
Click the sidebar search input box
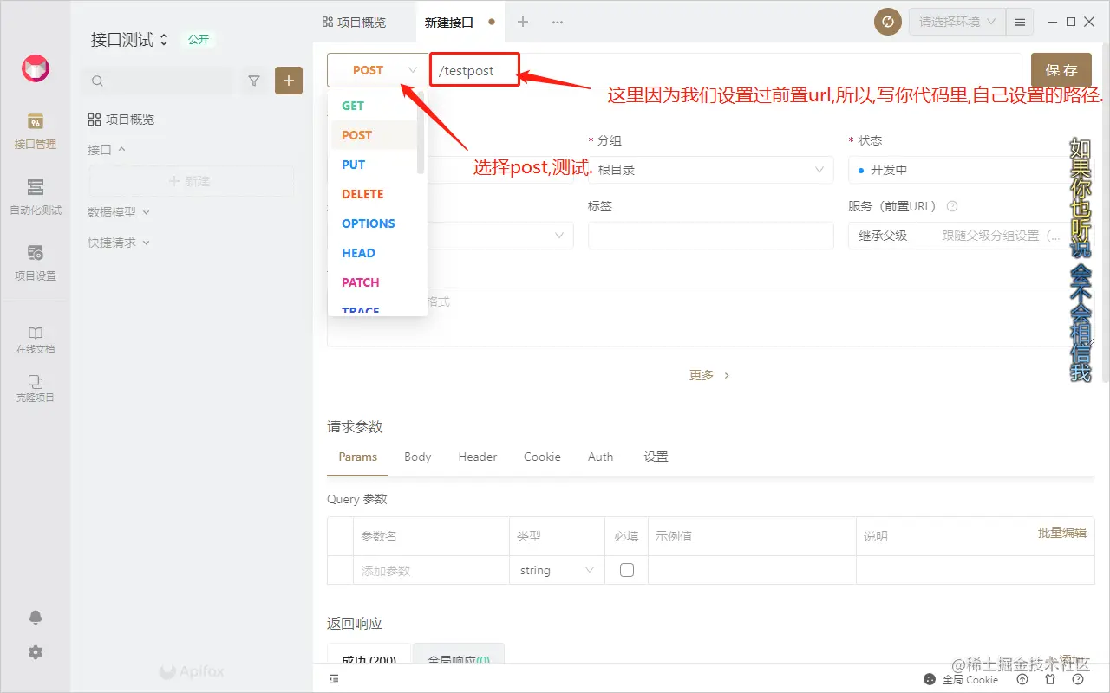(x=160, y=81)
